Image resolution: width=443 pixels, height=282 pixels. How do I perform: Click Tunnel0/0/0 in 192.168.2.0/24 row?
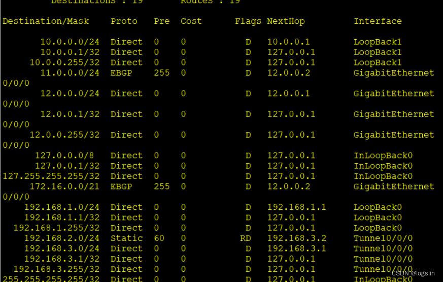click(383, 238)
